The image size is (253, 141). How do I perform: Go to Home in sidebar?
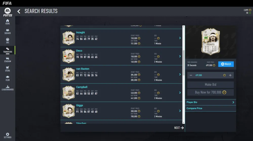tap(8, 22)
